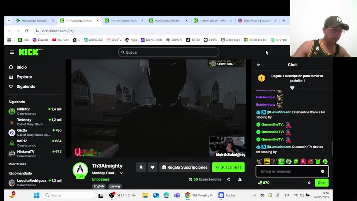Click the green Suscribirse button

(x=228, y=167)
